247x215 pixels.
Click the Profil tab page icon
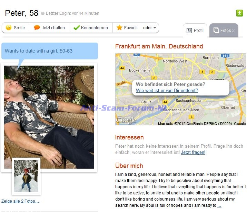[189, 31]
